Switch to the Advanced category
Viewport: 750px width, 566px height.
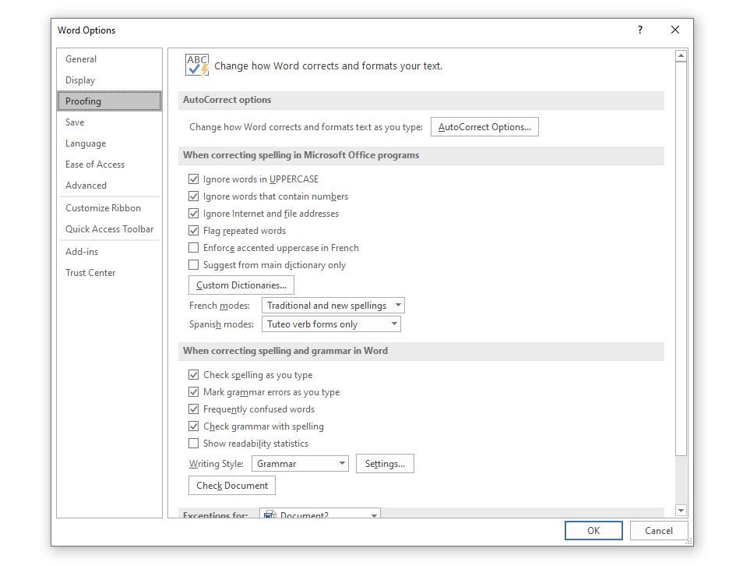(x=86, y=185)
